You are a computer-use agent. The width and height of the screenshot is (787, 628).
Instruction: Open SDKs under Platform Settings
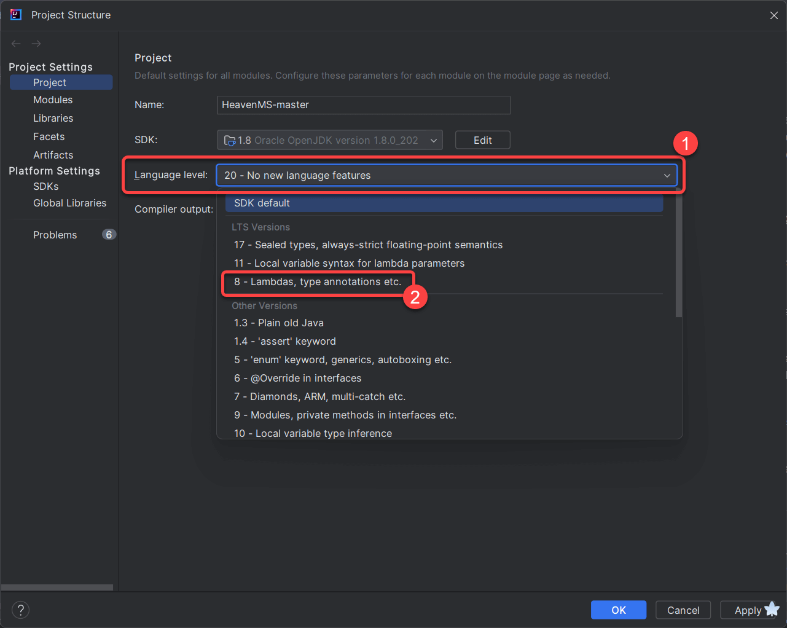click(46, 186)
